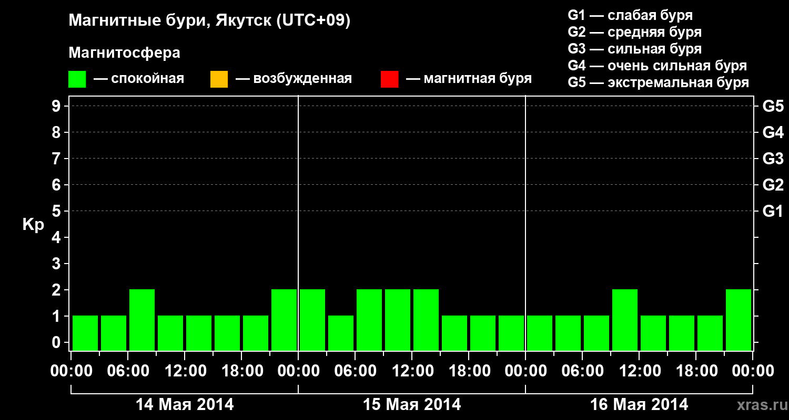Click the G1 label on right axis
The image size is (789, 420).
773,211
